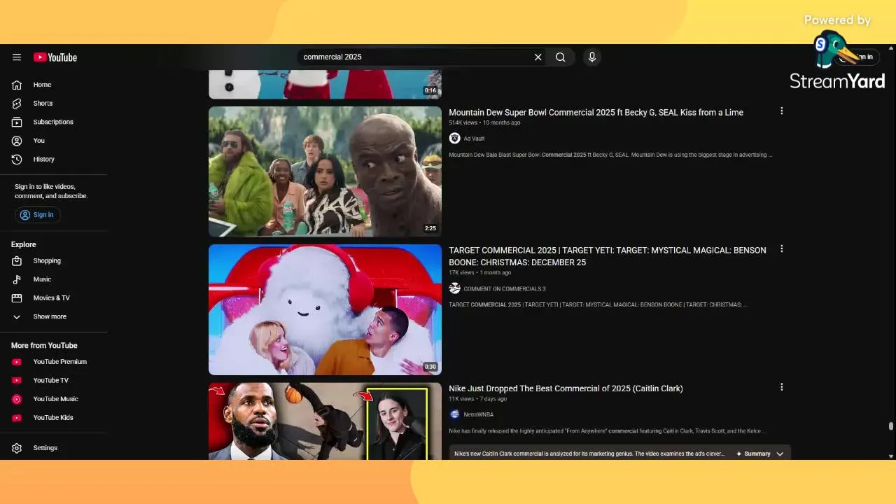
Task: Click the Settings gear icon
Action: coord(17,448)
